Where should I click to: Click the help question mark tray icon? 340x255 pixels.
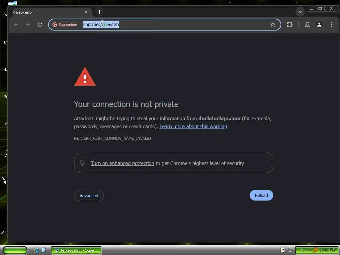coord(283,250)
